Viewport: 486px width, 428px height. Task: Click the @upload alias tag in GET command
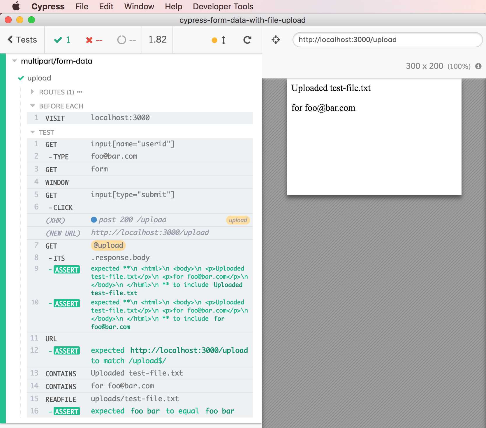click(108, 245)
